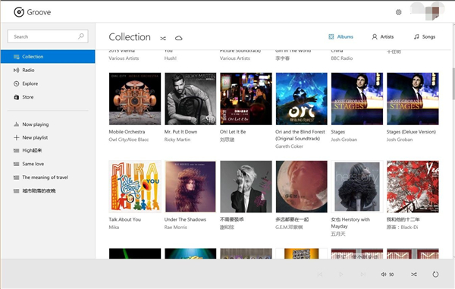Open Collection in sidebar
455x289 pixels.
(x=48, y=57)
